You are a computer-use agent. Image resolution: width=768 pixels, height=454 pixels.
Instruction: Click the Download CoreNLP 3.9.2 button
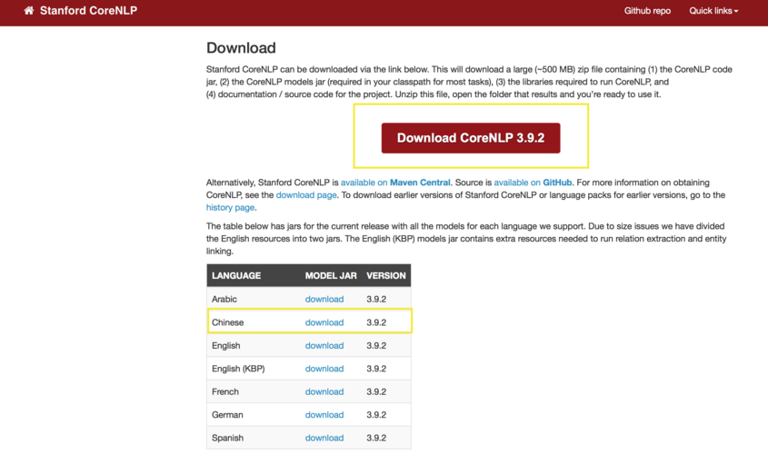click(471, 138)
